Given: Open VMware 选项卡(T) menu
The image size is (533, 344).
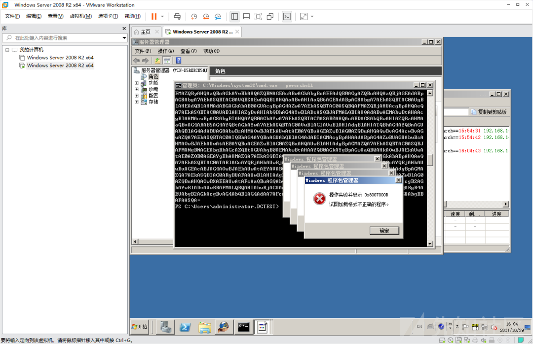Looking at the screenshot, I should [108, 16].
